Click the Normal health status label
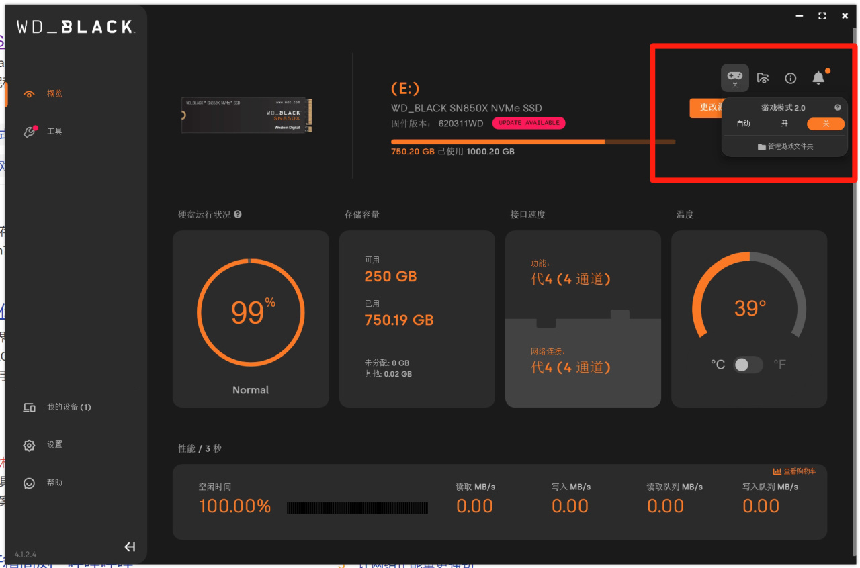Viewport: 860px width, 568px height. coord(251,390)
